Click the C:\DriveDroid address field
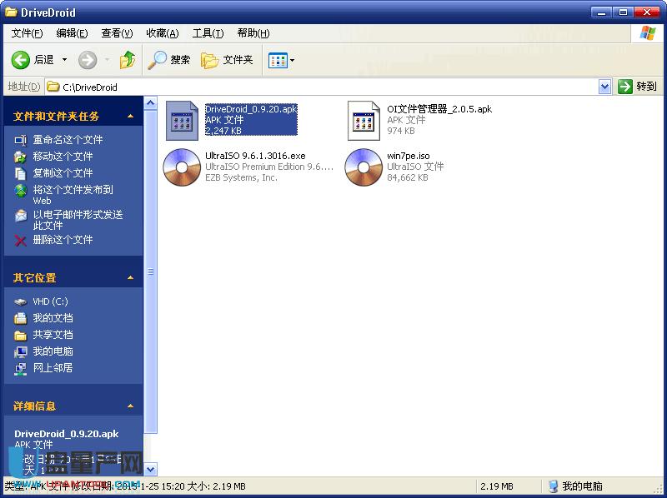 click(325, 87)
